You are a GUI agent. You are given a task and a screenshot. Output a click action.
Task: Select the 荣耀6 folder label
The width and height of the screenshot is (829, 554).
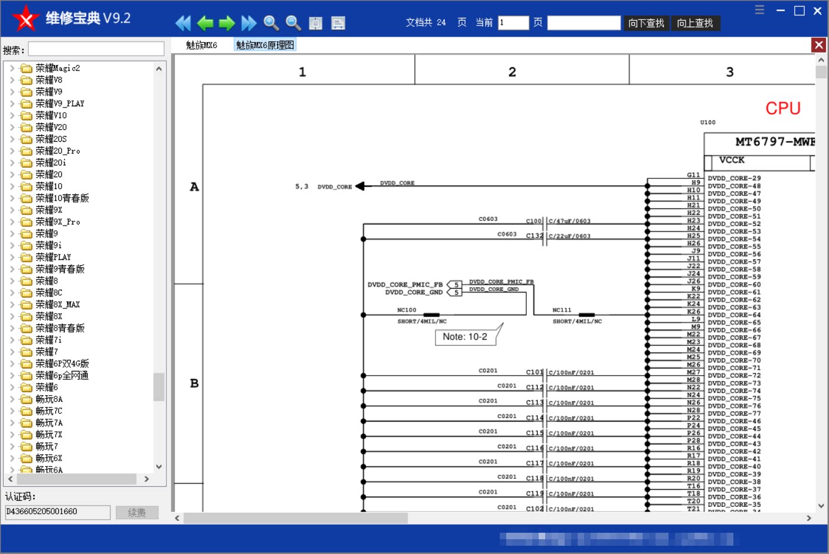[x=47, y=387]
